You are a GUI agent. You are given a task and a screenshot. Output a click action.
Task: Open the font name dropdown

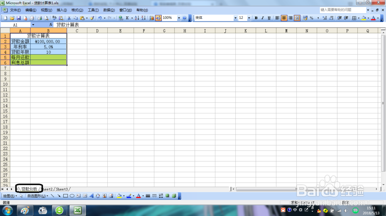pos(235,18)
